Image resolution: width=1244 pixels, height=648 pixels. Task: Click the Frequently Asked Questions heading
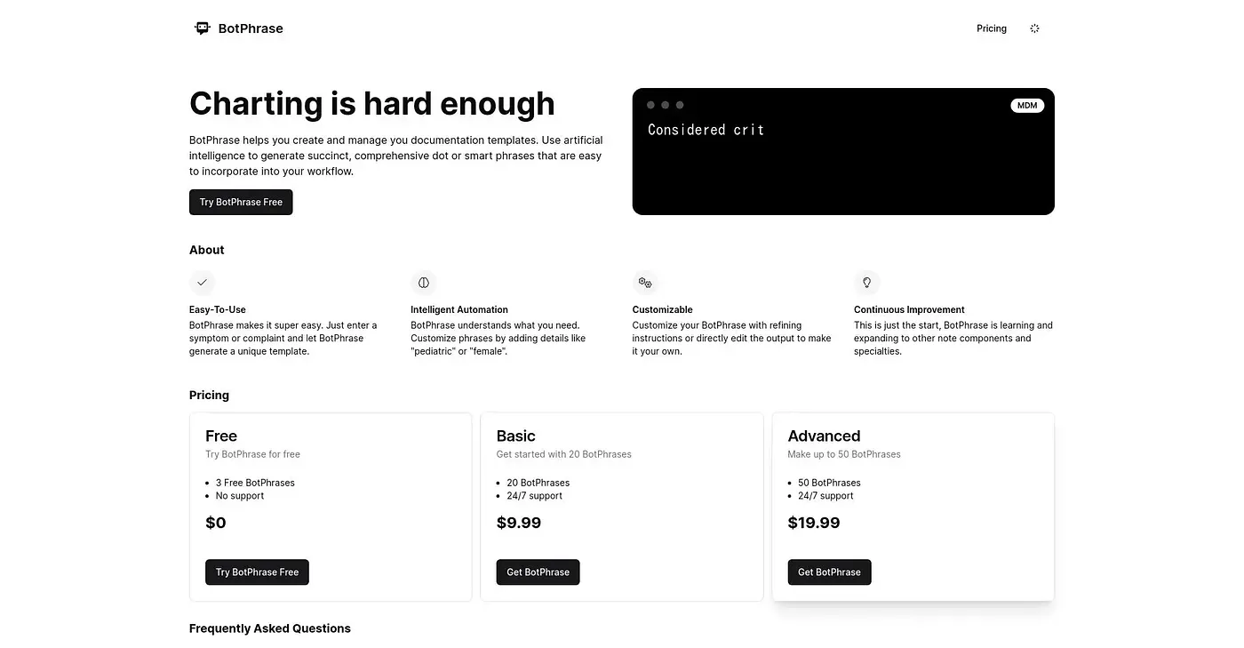270,628
